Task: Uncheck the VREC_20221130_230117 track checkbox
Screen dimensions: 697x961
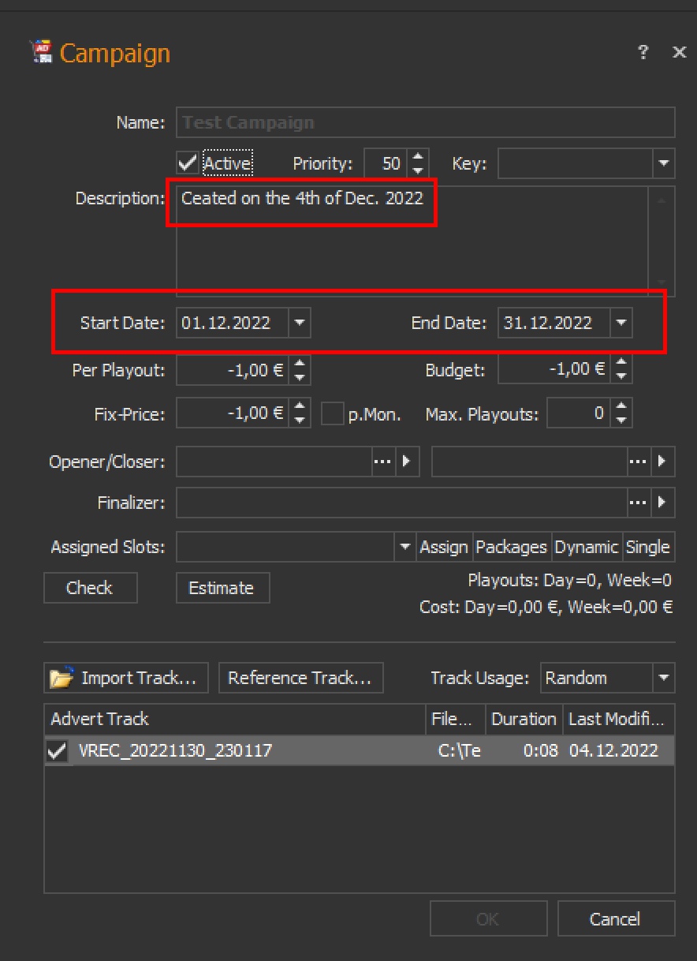Action: 58,751
